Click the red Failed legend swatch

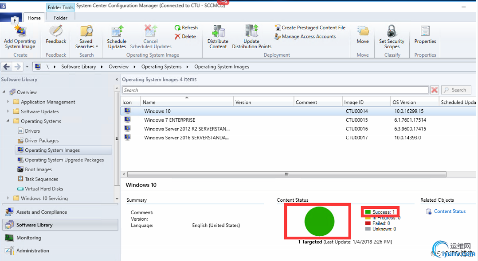368,223
